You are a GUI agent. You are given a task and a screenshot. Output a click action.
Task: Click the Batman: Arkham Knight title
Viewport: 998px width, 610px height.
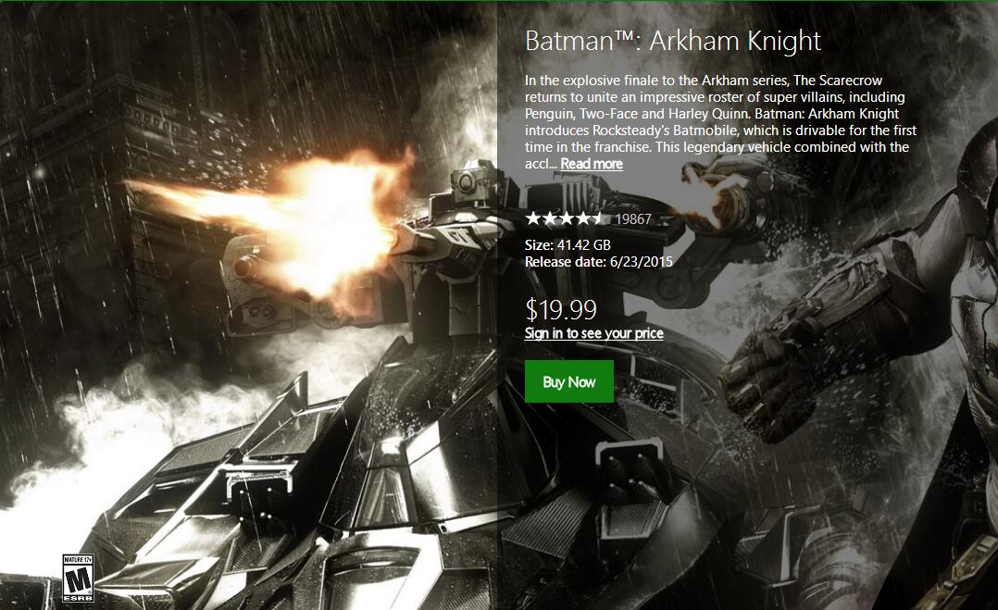[x=673, y=41]
